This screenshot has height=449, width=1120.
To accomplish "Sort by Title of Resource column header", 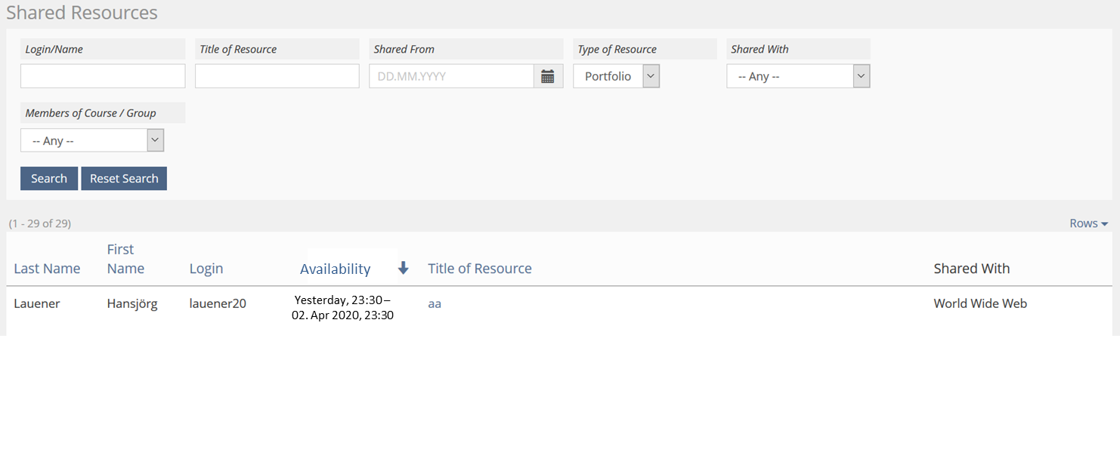I will 479,269.
